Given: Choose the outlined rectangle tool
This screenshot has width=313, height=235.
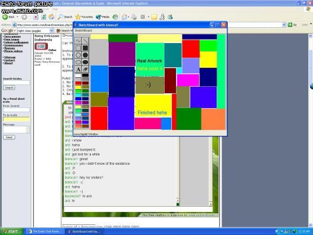Looking at the screenshot, I should pyautogui.click(x=78, y=48).
